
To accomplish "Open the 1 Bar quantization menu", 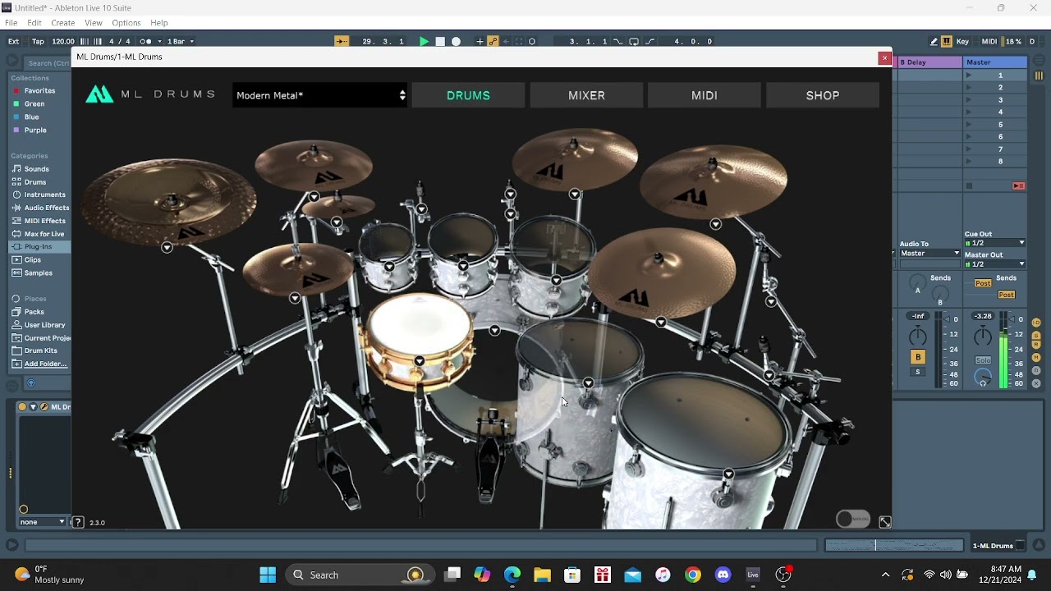I will (x=180, y=41).
